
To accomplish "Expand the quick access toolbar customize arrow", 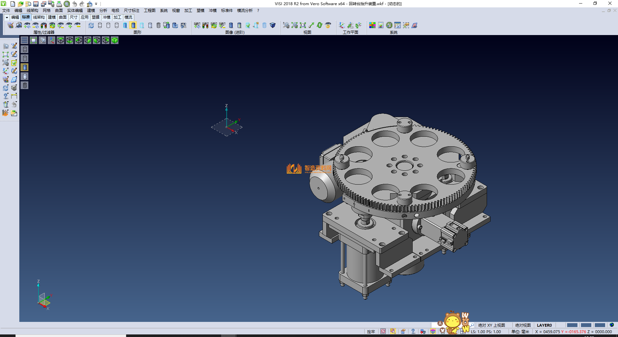I will [96, 4].
